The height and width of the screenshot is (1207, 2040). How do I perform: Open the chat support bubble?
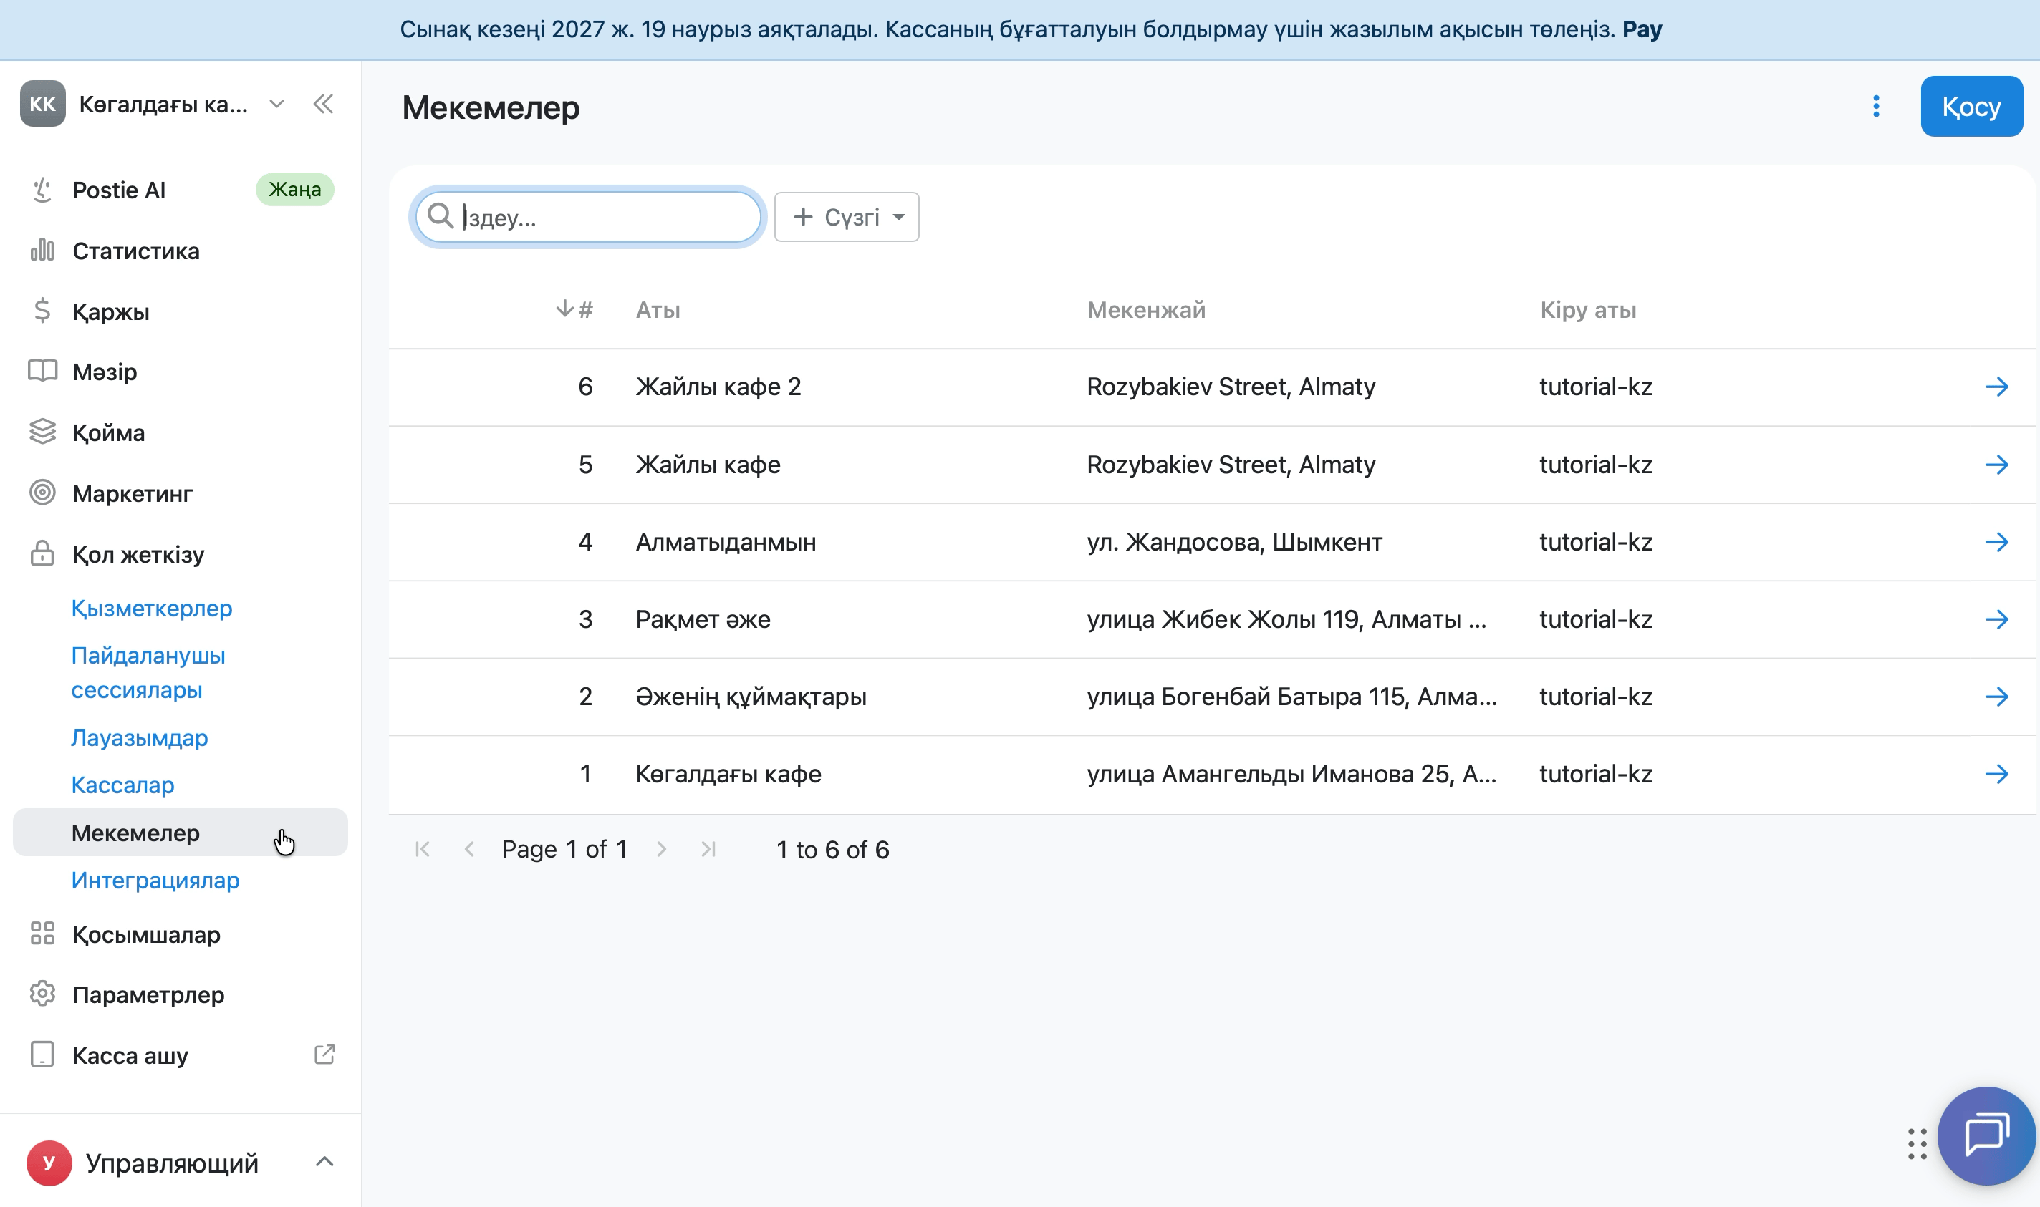tap(1986, 1135)
